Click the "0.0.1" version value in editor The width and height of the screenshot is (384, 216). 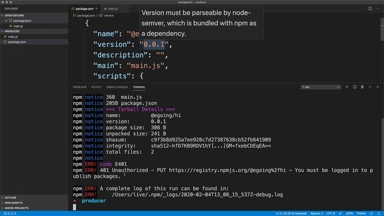(x=154, y=44)
